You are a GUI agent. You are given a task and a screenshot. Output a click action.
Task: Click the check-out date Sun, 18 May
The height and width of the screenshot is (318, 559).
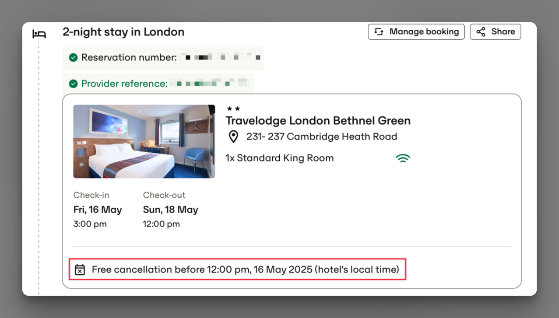click(x=171, y=210)
